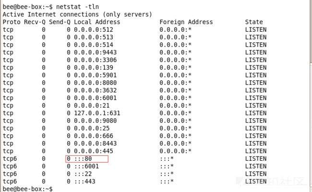Click the 0.0.0.0:3306 local address
This screenshot has height=192, width=312.
click(x=96, y=60)
